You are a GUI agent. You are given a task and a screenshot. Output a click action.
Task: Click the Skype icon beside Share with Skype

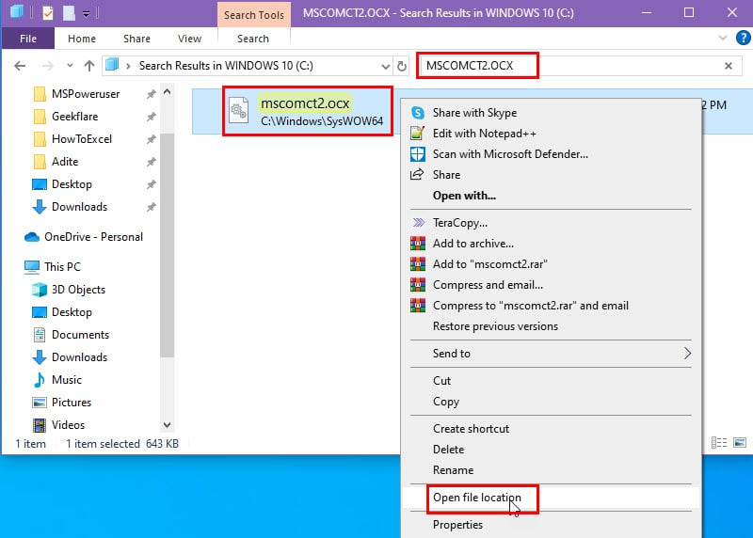pos(418,113)
